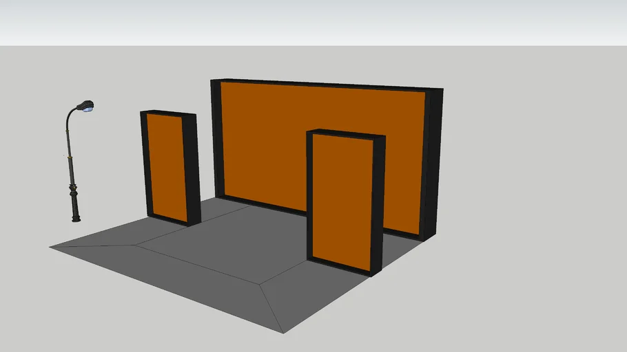The image size is (627, 352).
Task: Select the gold ring on lamp pole
Action: coord(70,157)
